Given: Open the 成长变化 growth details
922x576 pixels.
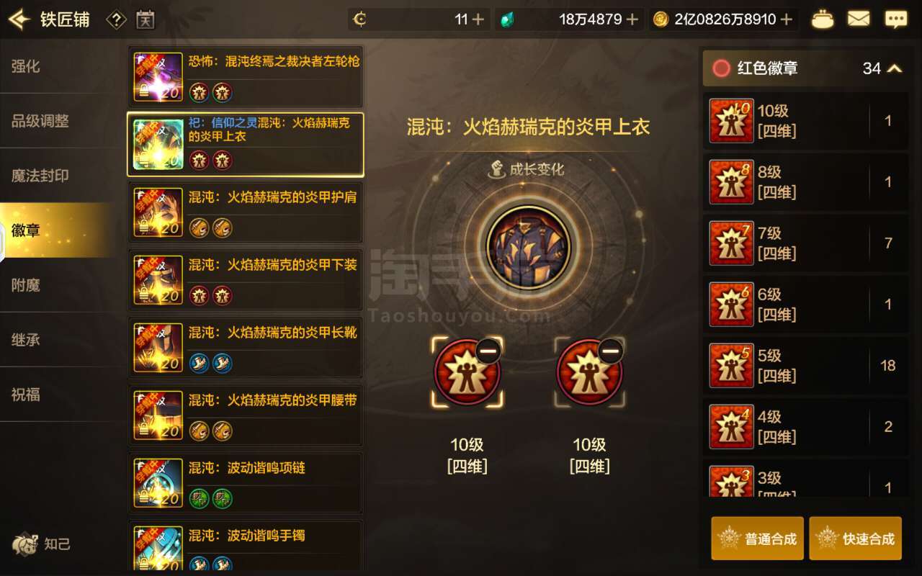Looking at the screenshot, I should click(x=527, y=170).
